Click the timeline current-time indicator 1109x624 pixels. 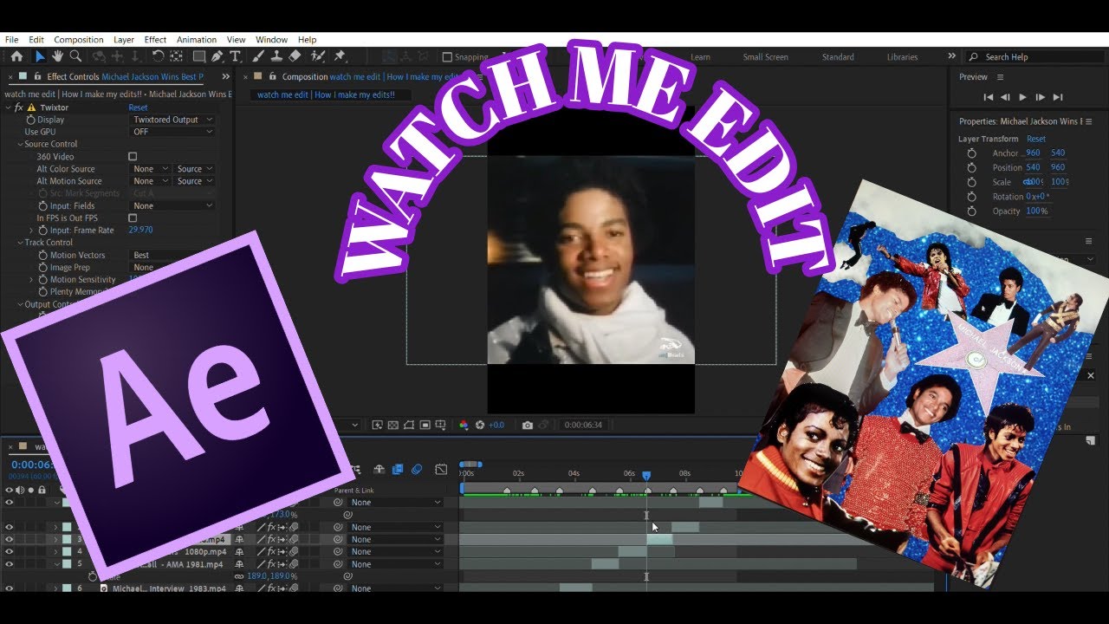645,476
